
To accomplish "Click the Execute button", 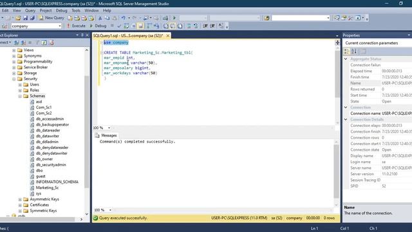I will (x=76, y=26).
